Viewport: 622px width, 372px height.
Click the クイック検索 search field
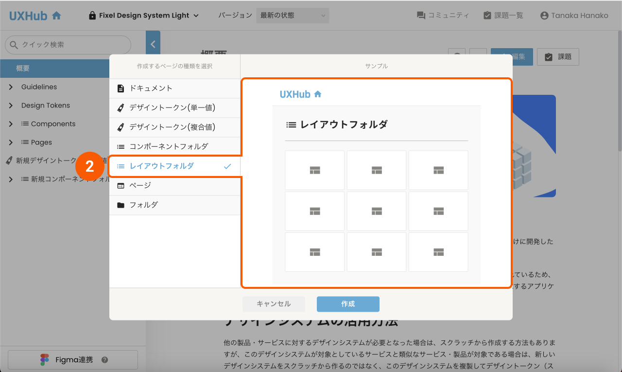(67, 44)
